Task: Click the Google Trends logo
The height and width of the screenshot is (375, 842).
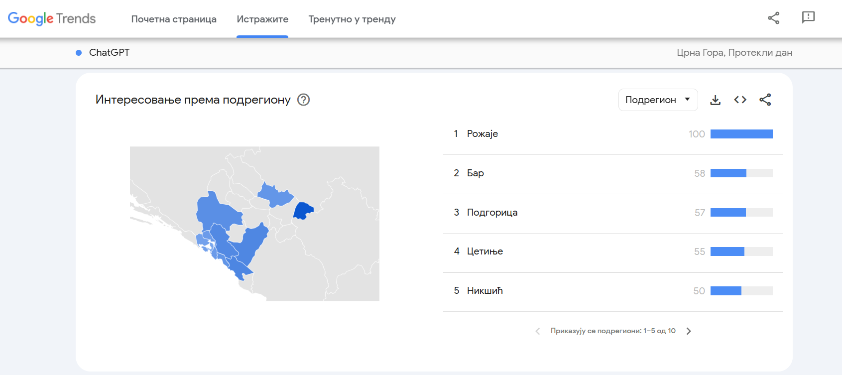Action: 52,19
